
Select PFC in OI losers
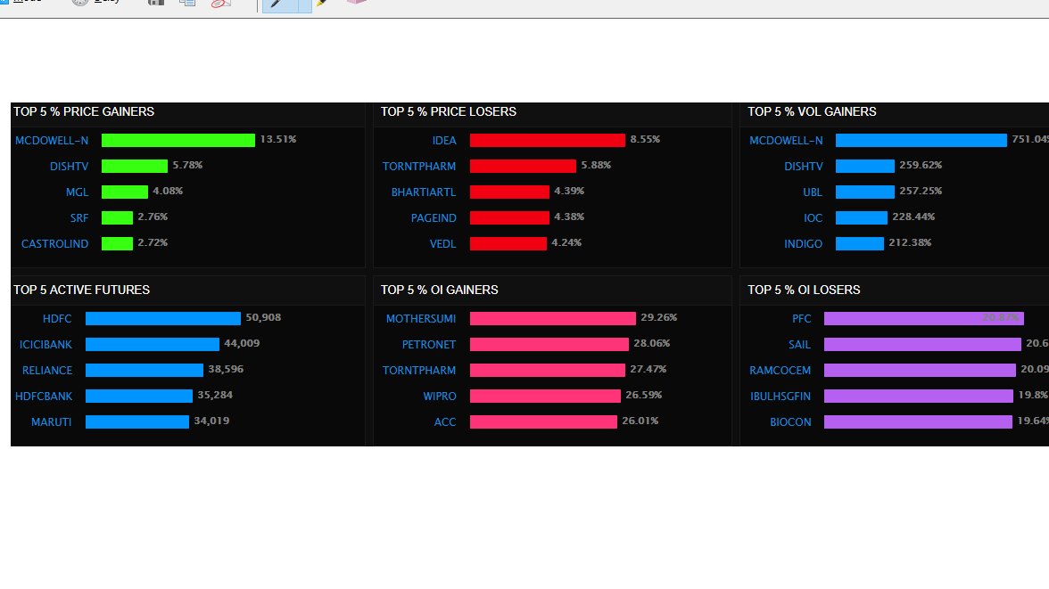[x=801, y=319]
